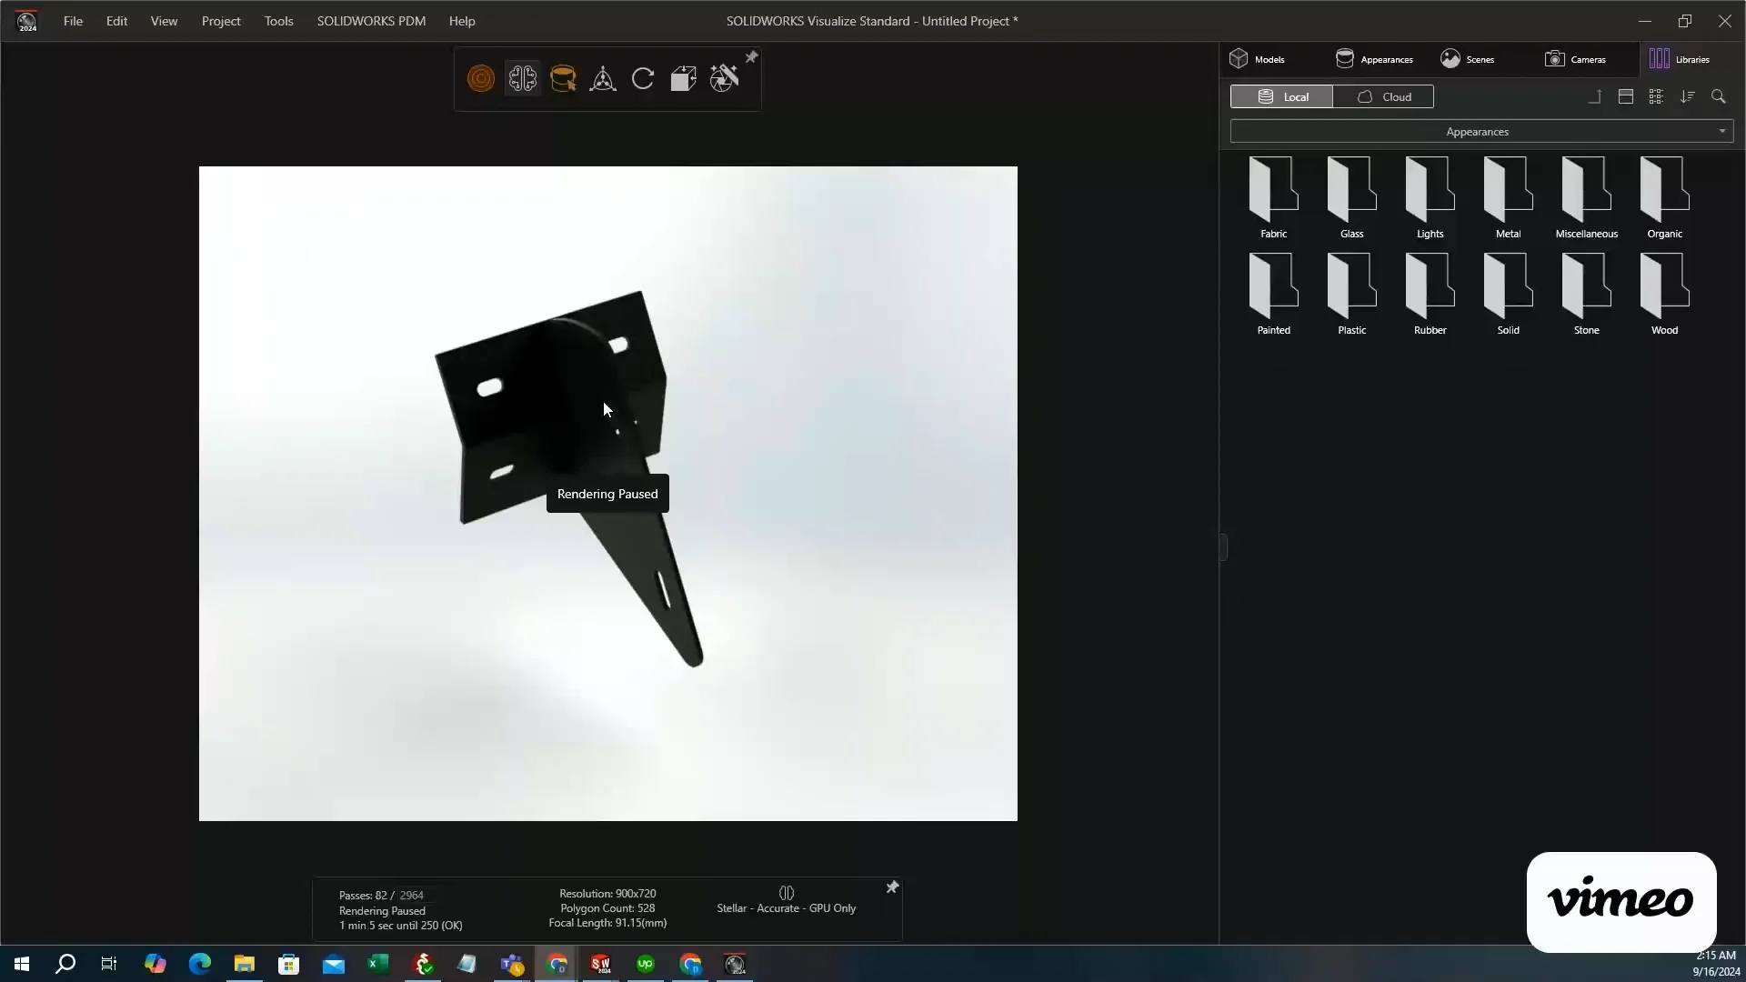1746x982 pixels.
Task: Open the Painted appearance folder
Action: 1274,293
